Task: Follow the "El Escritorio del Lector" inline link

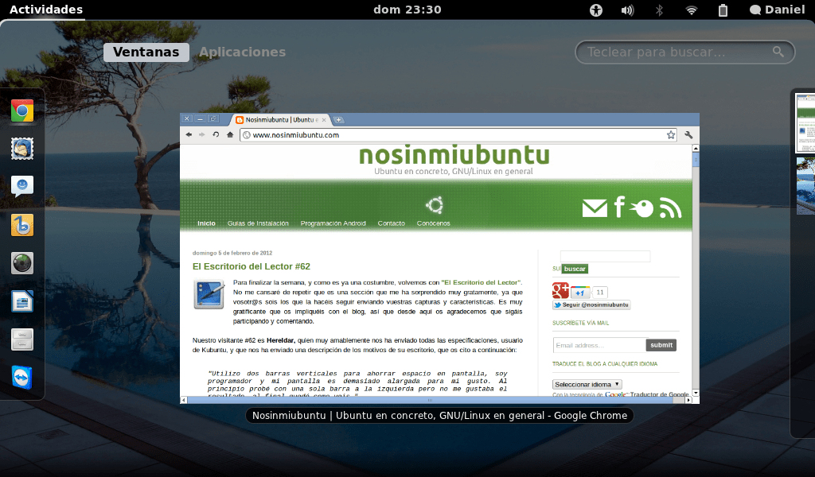Action: coord(481,283)
